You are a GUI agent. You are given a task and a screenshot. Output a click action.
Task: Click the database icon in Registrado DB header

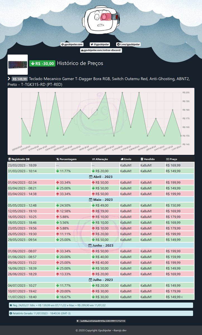pyautogui.click(x=10, y=159)
